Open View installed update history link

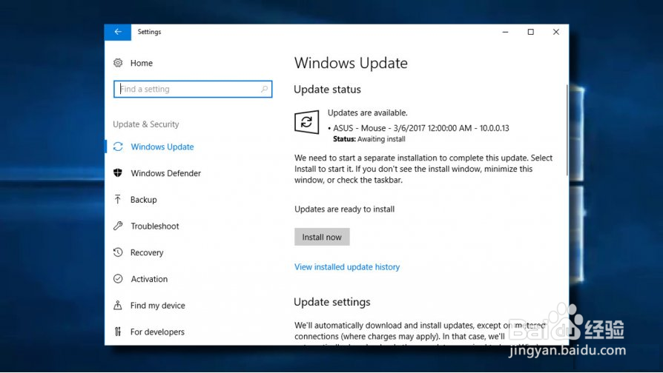coord(347,266)
